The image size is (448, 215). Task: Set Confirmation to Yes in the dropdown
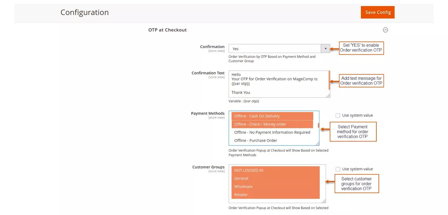[x=276, y=48]
